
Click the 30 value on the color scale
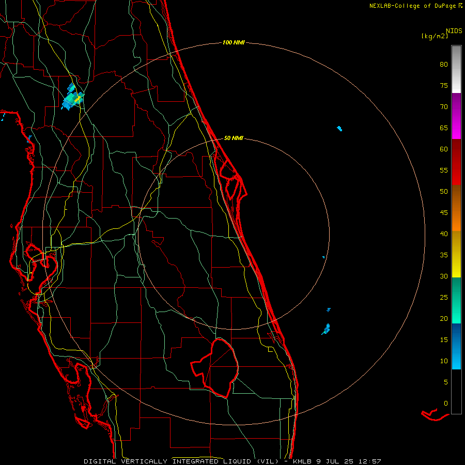pyautogui.click(x=444, y=276)
